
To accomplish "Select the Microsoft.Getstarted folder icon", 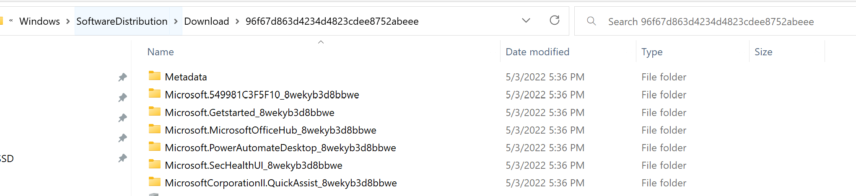I will point(155,111).
